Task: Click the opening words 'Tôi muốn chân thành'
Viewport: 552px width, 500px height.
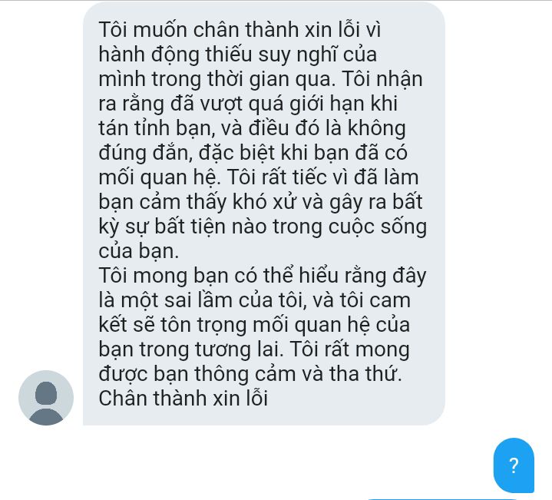Action: pos(199,29)
